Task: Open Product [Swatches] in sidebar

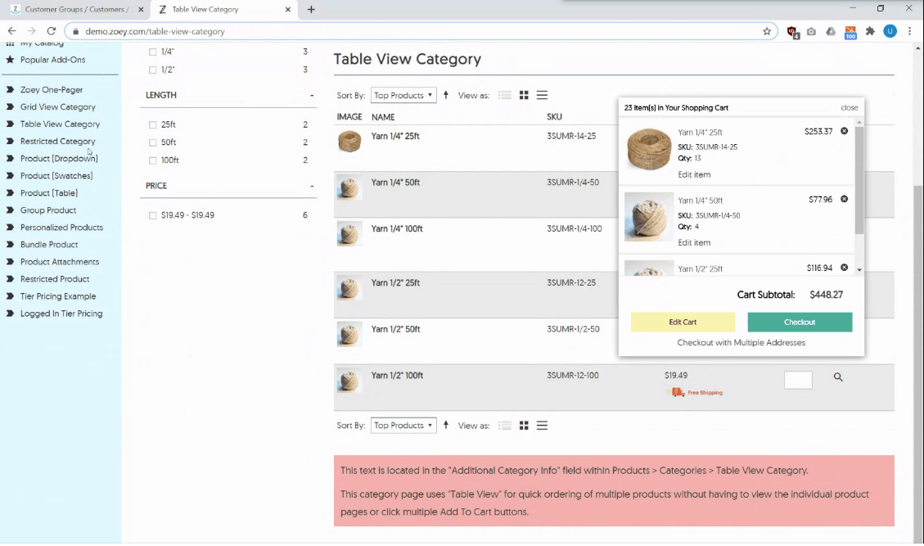Action: (x=56, y=176)
